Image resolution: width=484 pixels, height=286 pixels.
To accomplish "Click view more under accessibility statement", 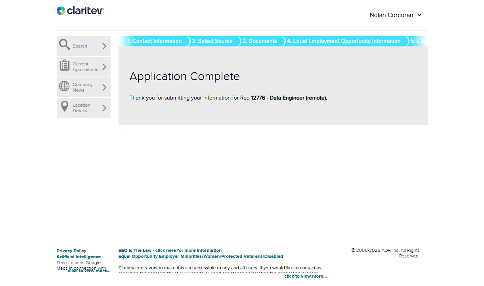I will click(305, 276).
